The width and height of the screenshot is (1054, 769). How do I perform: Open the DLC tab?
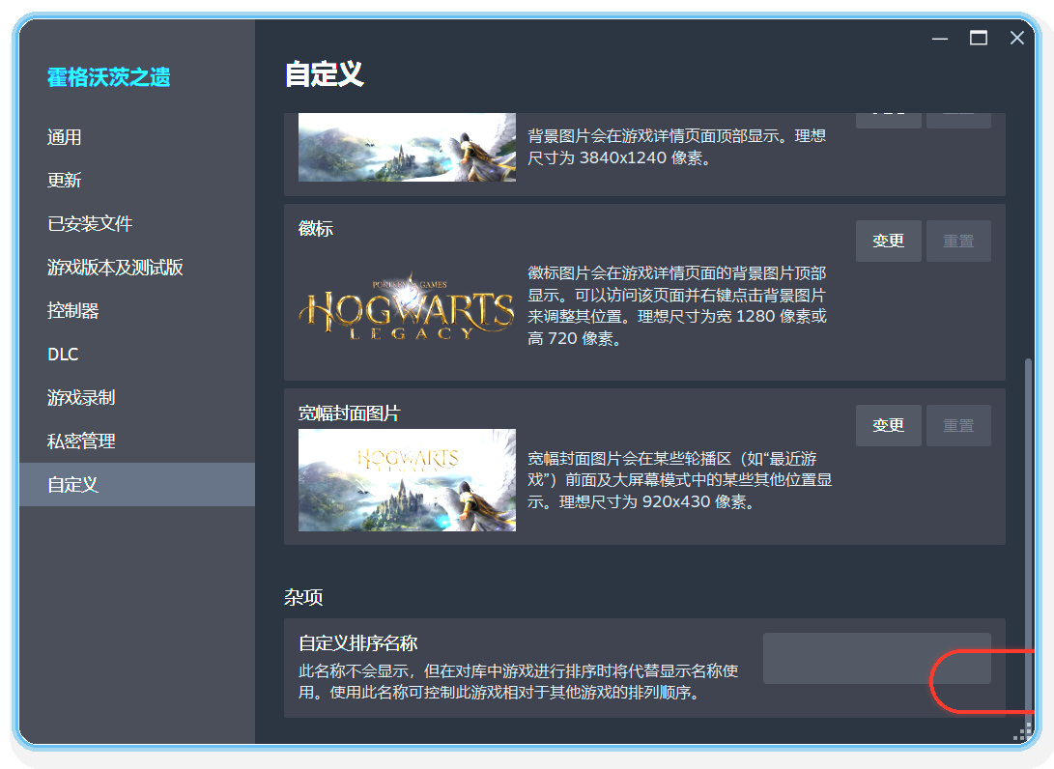[137, 355]
